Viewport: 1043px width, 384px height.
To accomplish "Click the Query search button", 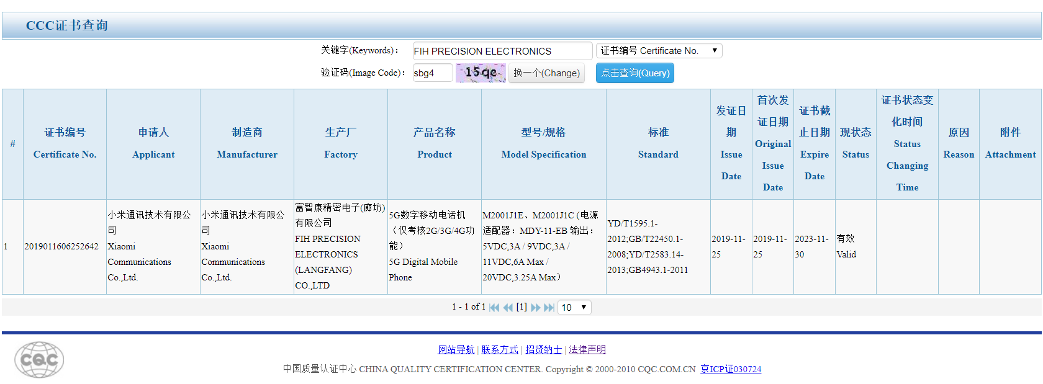I will pyautogui.click(x=635, y=73).
